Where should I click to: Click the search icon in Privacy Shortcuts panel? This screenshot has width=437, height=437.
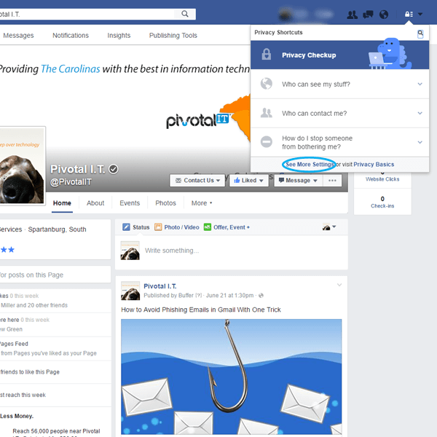tap(420, 34)
